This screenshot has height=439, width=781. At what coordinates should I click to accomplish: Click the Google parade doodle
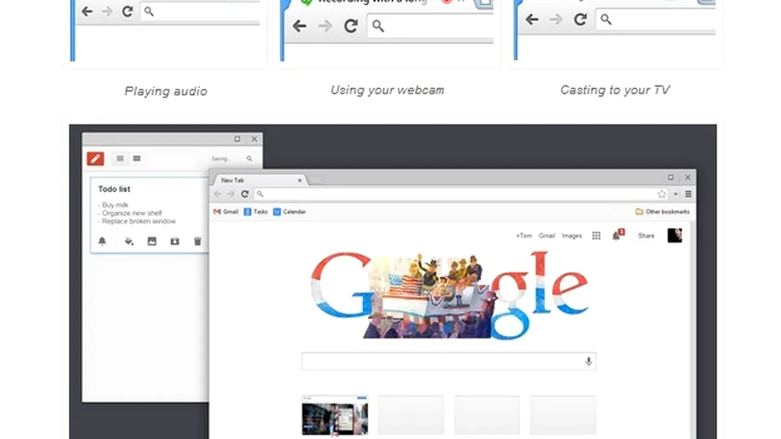[x=450, y=295]
